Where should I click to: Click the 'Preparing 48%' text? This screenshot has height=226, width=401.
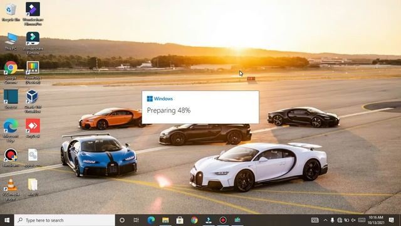click(x=169, y=110)
